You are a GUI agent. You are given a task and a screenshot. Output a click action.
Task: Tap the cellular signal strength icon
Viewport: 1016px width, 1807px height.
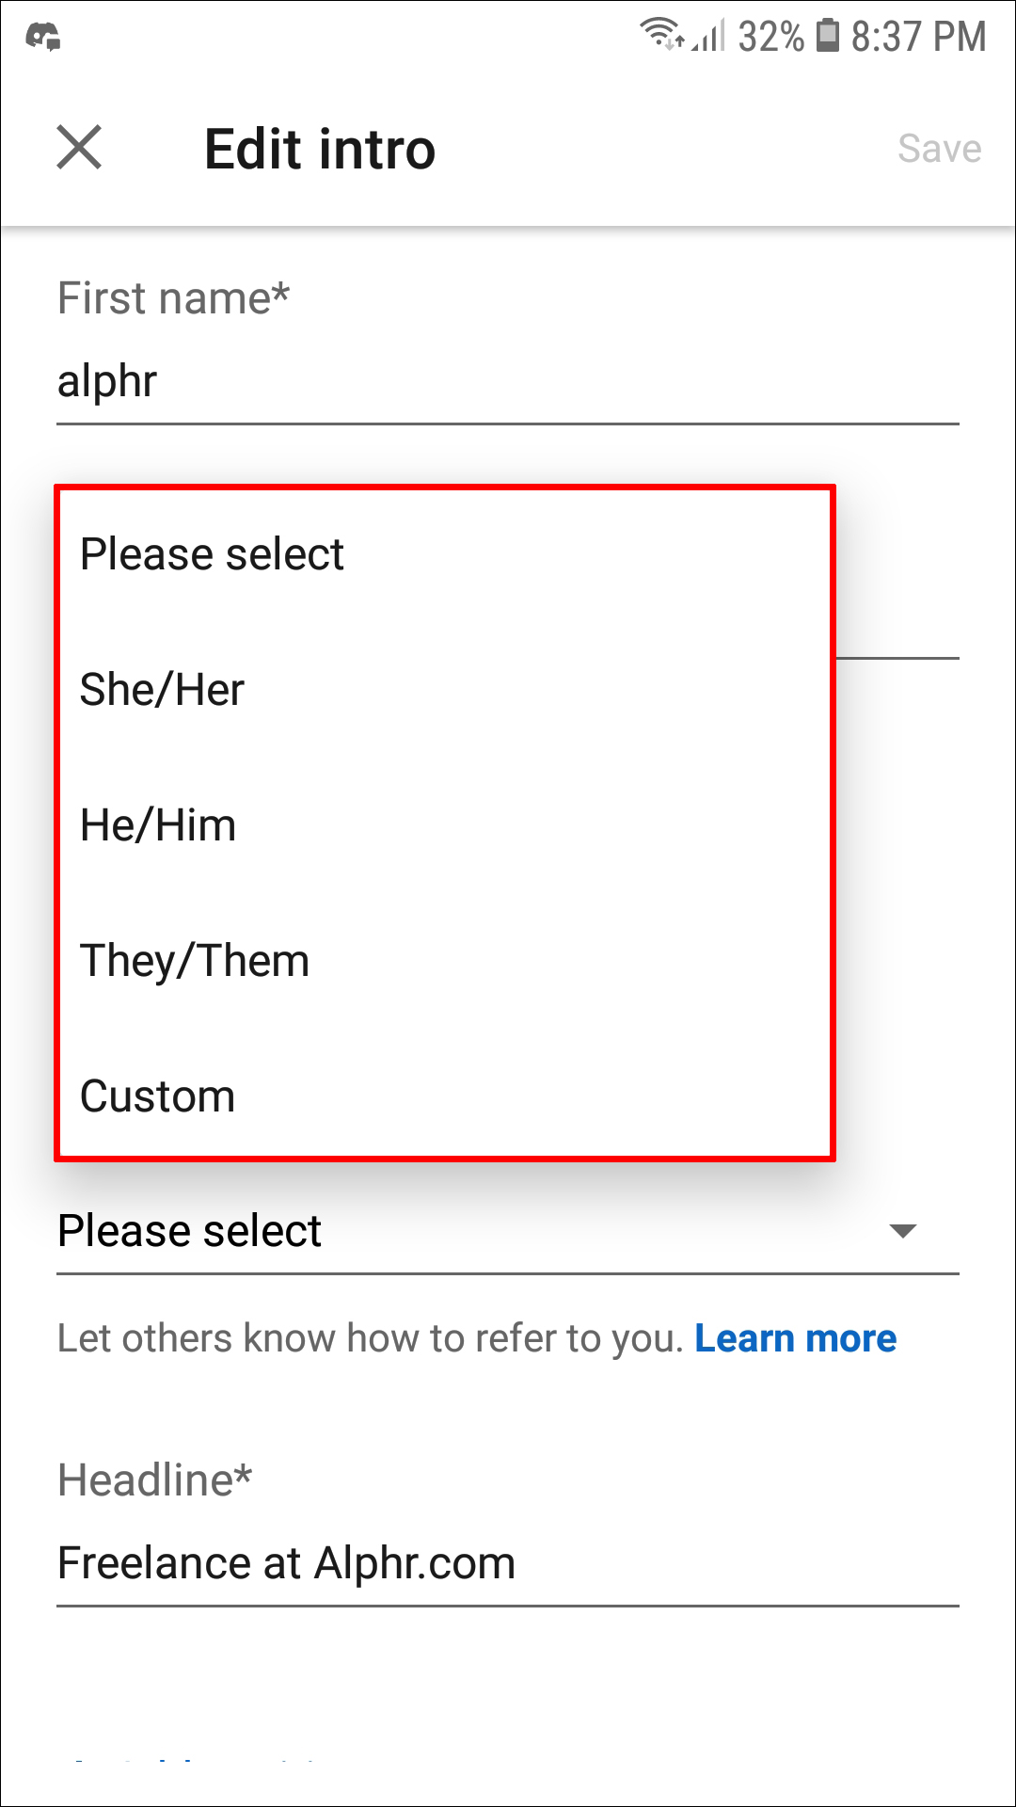click(x=709, y=37)
